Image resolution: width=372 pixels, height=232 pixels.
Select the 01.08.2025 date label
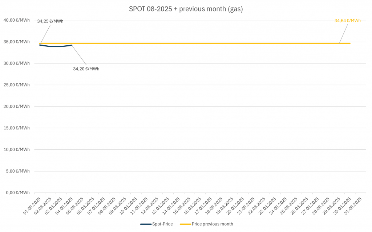click(33, 206)
